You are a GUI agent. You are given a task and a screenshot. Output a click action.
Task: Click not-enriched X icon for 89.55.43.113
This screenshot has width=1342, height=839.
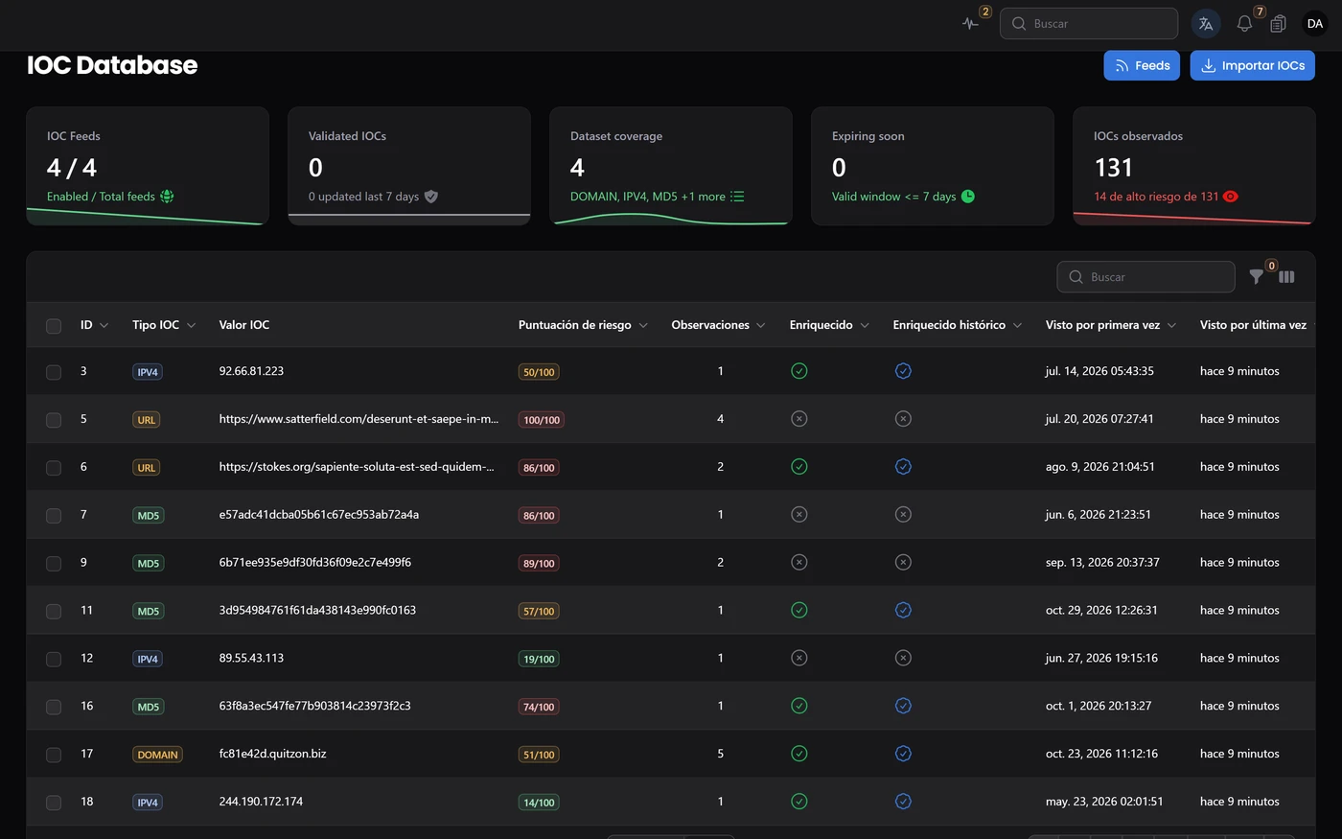point(799,659)
